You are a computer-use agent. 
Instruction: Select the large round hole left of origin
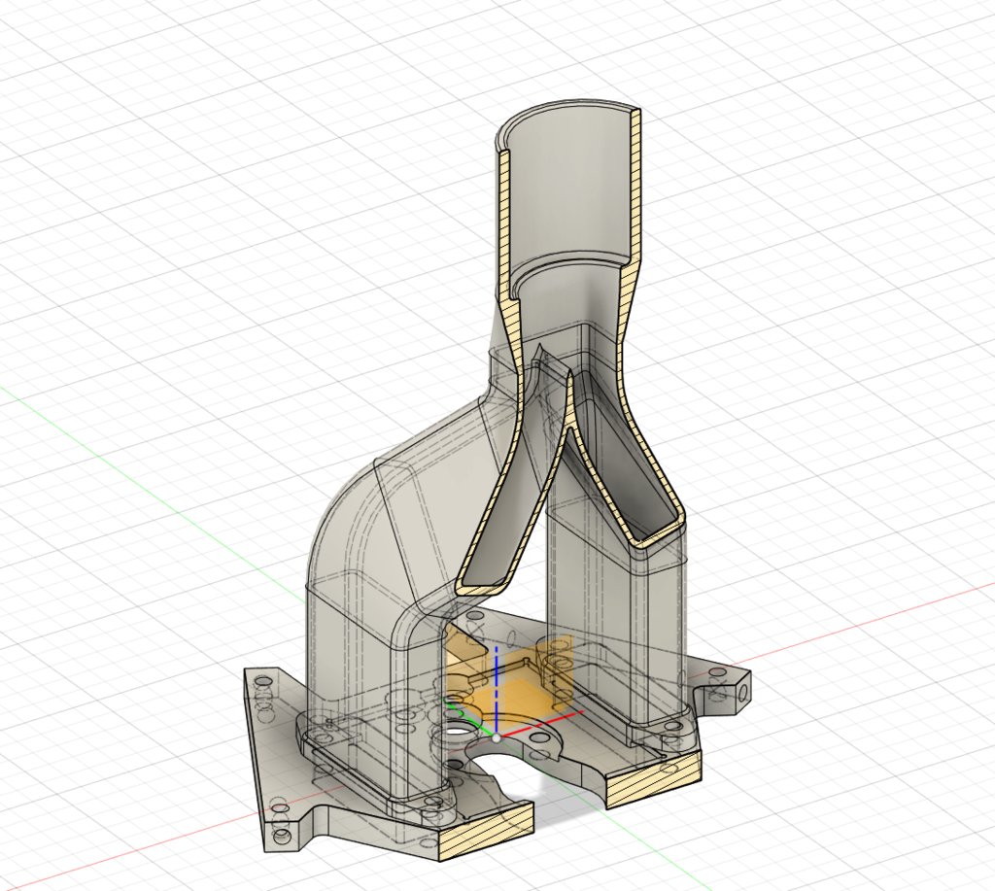point(456,735)
